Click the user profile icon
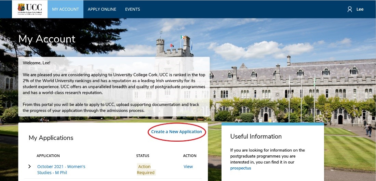 (350, 9)
